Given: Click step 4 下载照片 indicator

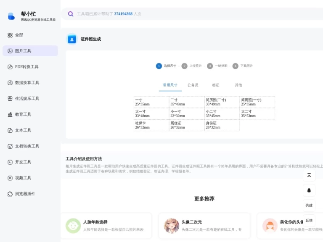Looking at the screenshot, I should tap(243, 66).
